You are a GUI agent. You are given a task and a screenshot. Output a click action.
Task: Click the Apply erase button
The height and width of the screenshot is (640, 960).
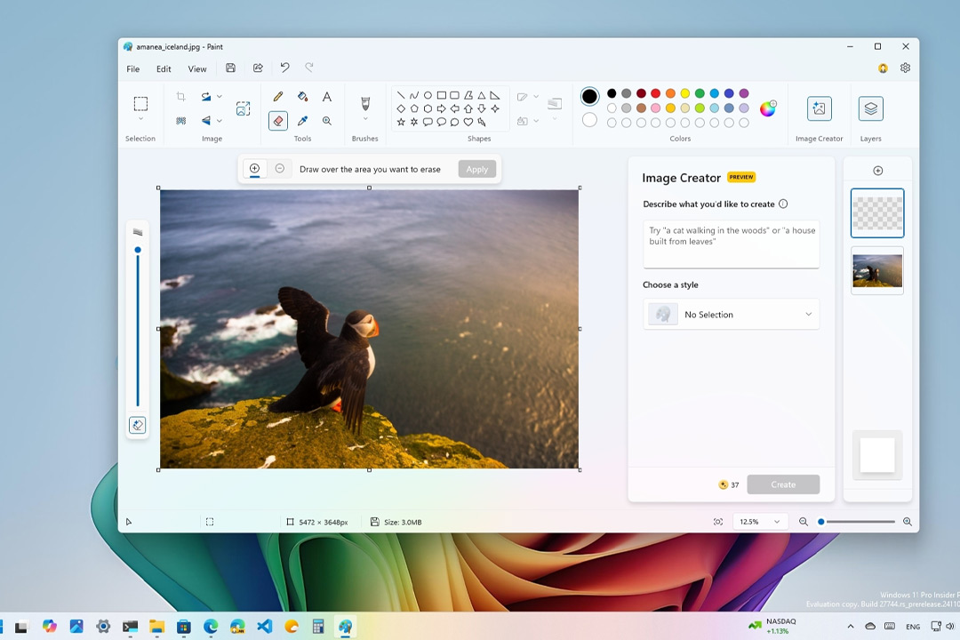[x=477, y=169]
